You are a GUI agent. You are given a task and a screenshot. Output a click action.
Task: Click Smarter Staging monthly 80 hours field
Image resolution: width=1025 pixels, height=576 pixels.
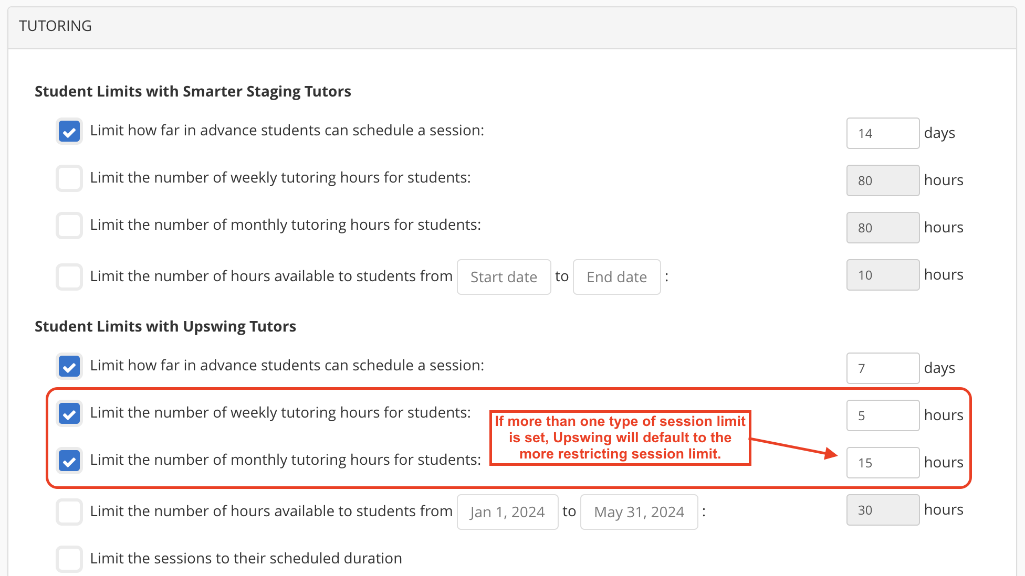coord(883,228)
